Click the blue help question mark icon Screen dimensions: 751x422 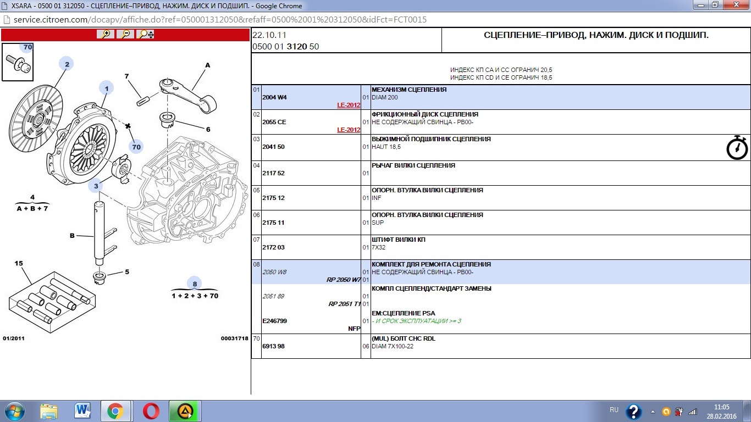(x=634, y=412)
